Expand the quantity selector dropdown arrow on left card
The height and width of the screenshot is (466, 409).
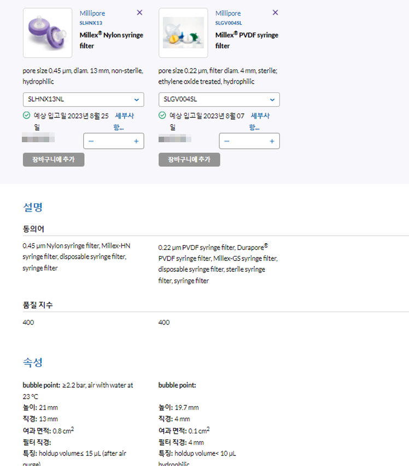pos(137,100)
